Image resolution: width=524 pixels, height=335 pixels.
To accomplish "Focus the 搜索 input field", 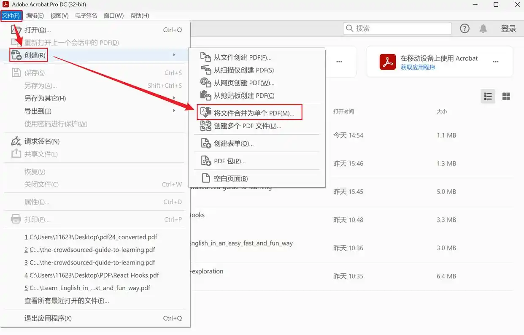I will (x=397, y=28).
